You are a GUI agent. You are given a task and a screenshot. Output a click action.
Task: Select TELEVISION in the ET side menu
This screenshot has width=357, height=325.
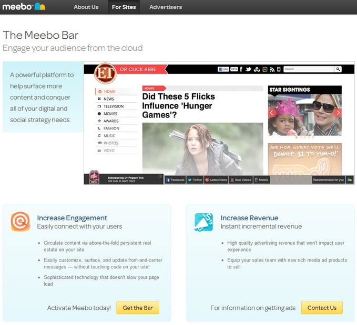pyautogui.click(x=116, y=106)
